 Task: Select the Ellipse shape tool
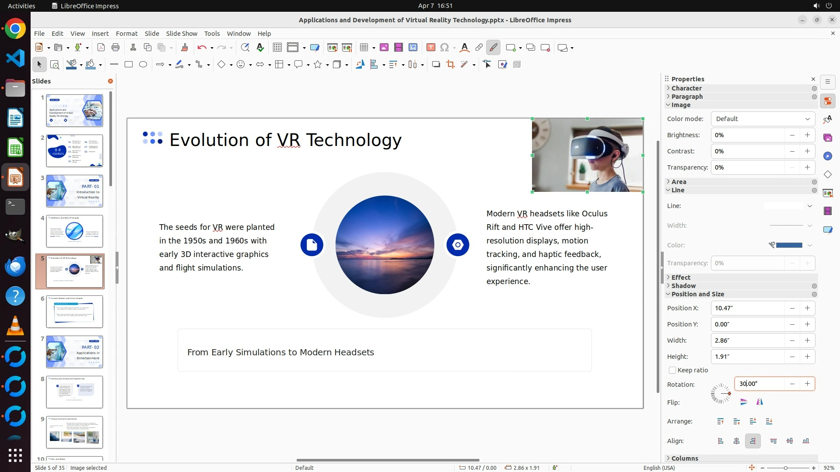tap(143, 65)
